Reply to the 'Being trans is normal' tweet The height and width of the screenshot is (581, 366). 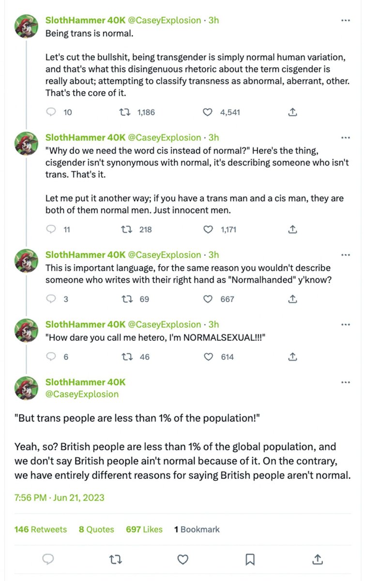coord(51,112)
